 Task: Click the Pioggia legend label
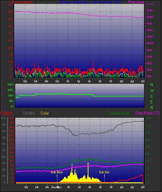point(6,113)
